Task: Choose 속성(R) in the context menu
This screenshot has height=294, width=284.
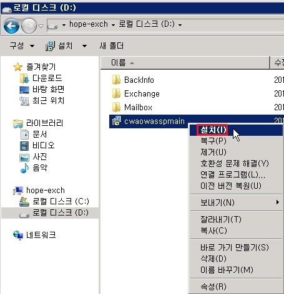Action: (x=236, y=287)
